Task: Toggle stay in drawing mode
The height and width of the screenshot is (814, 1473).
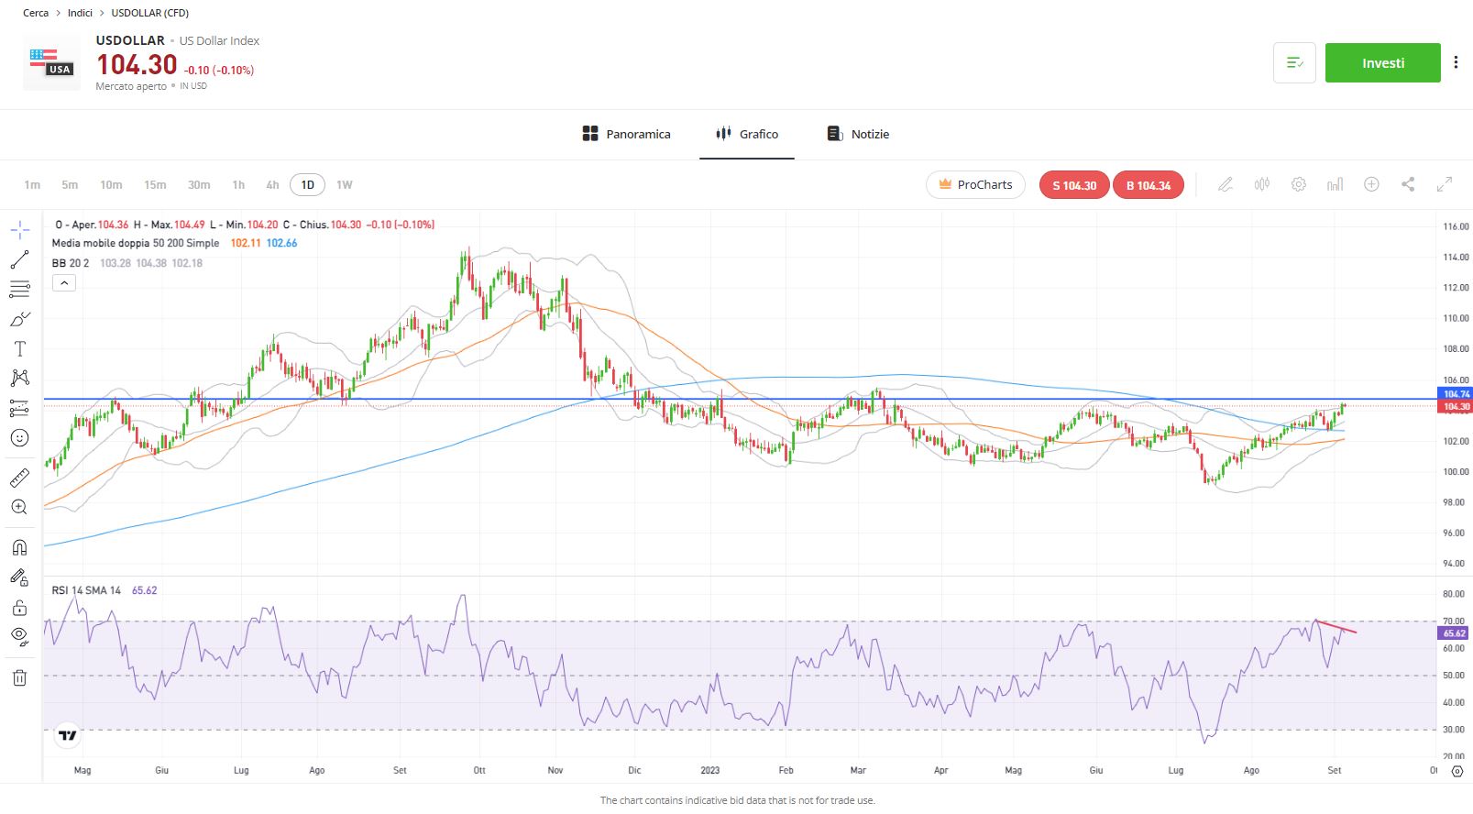Action: (x=19, y=577)
